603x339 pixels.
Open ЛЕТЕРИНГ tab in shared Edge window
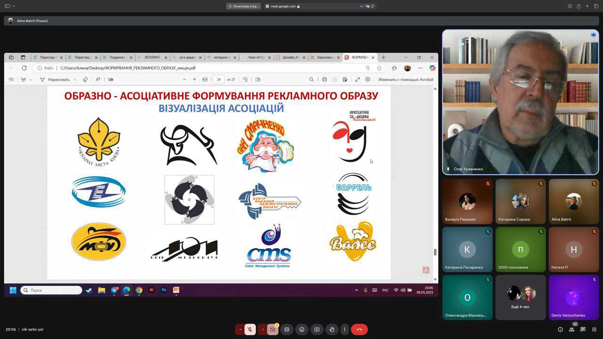[x=152, y=57]
